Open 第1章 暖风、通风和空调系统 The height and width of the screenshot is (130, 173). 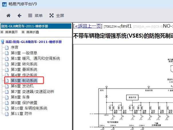(35, 58)
